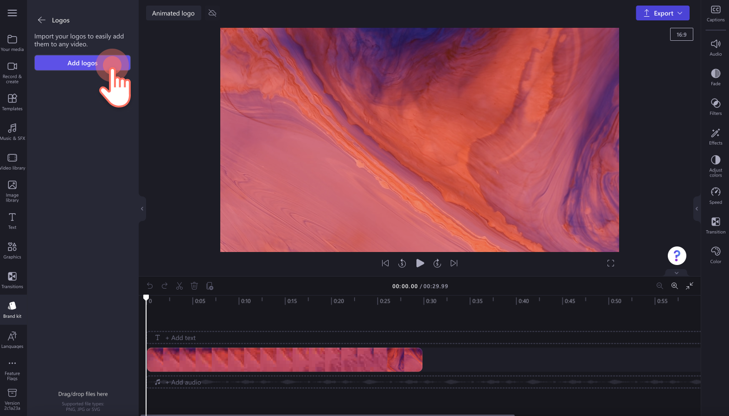The width and height of the screenshot is (729, 416).
Task: Click the Drag/drop files here area
Action: tap(83, 394)
